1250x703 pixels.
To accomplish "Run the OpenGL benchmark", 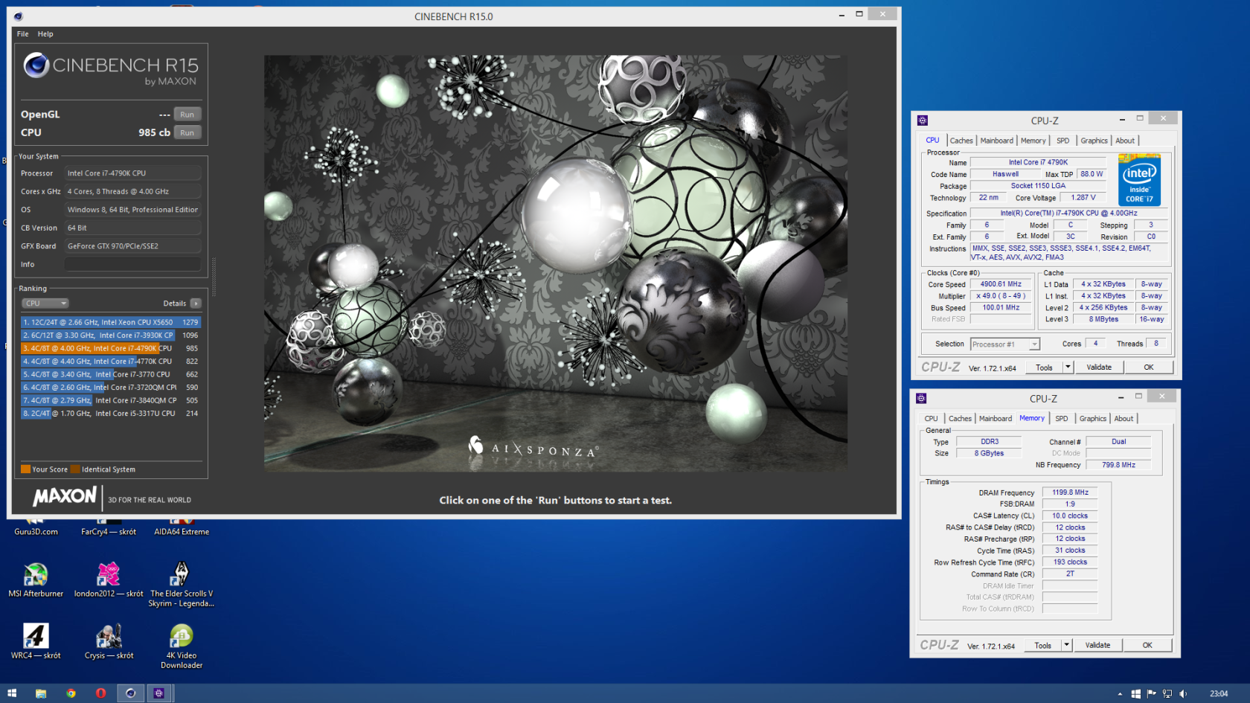I will pos(187,115).
